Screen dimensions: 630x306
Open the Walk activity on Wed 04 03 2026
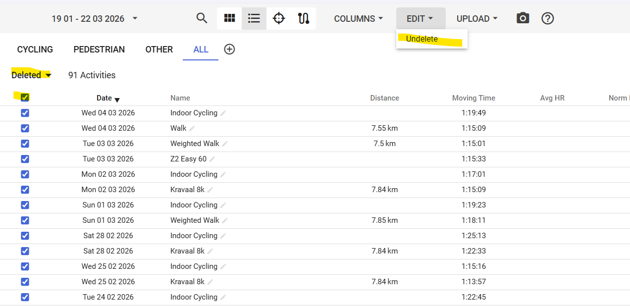(x=178, y=128)
